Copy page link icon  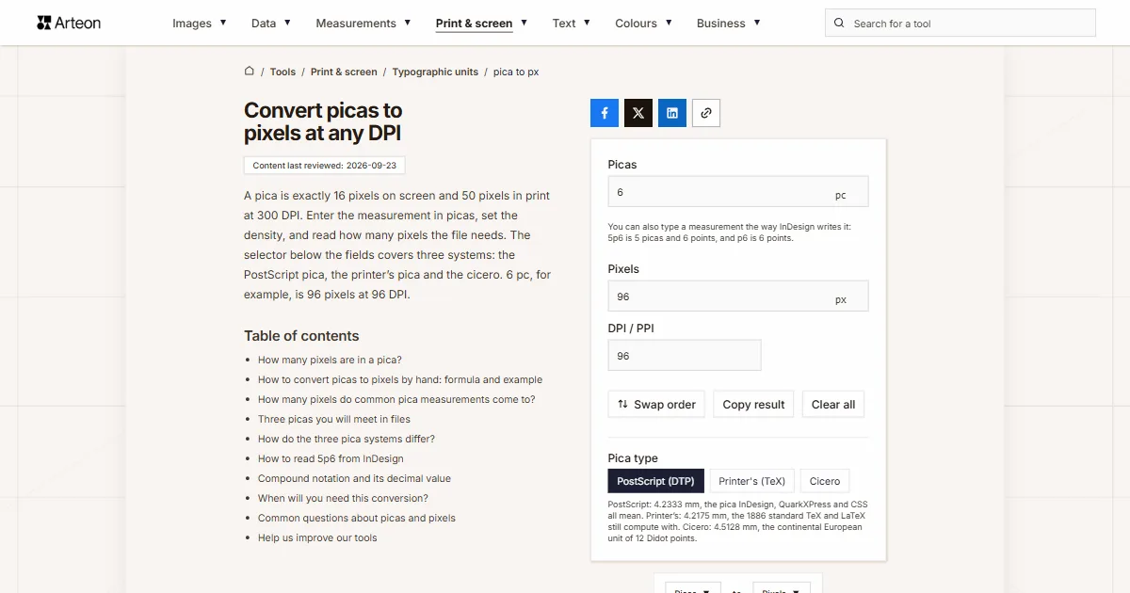706,113
